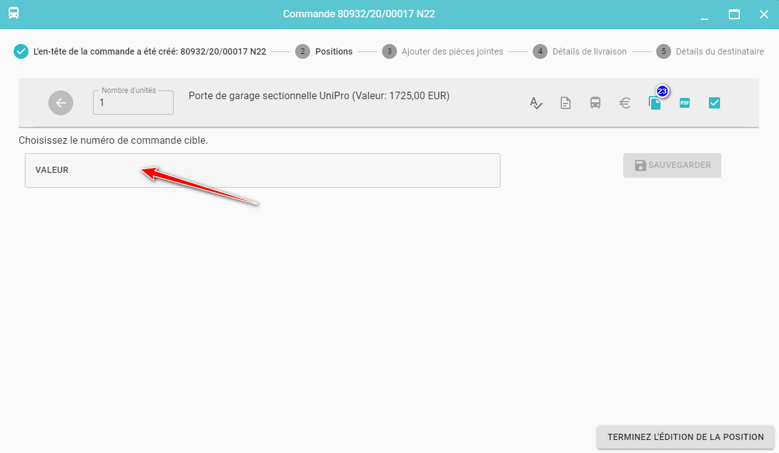Screen dimensions: 779x453
Task: Click the blue 23 badge counter
Action: [662, 92]
